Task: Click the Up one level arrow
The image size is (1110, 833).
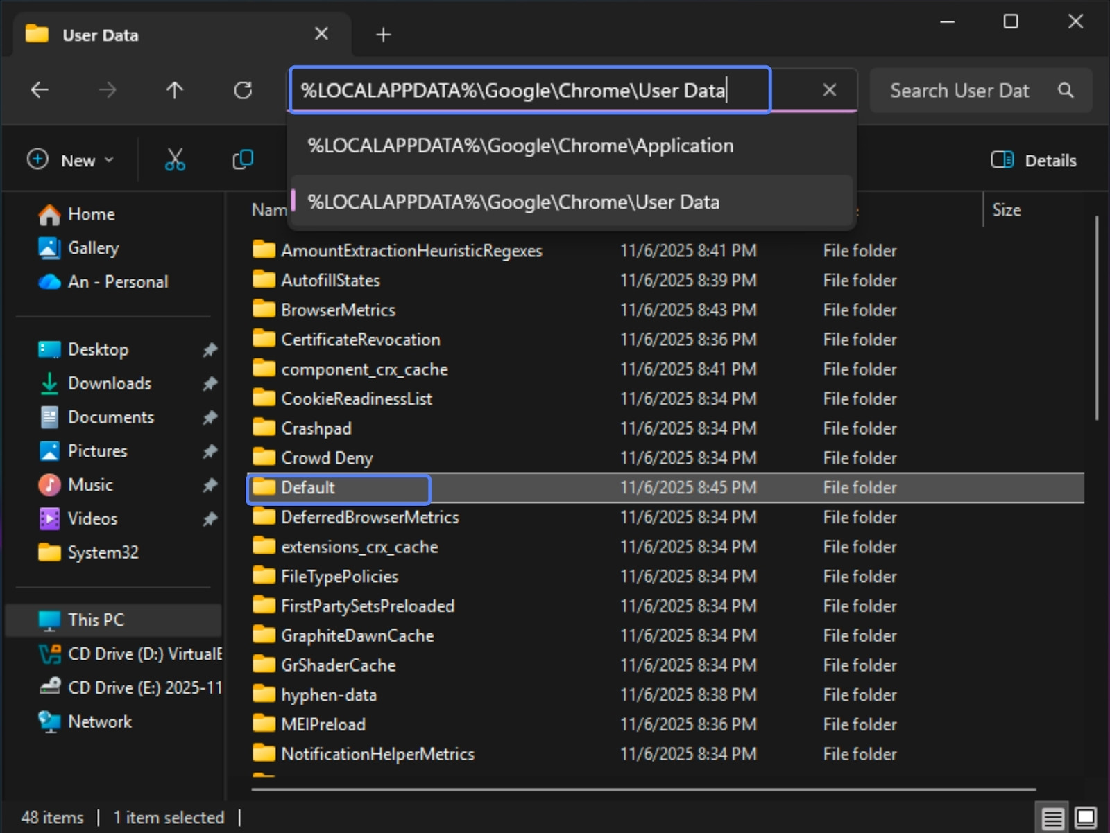Action: (175, 90)
